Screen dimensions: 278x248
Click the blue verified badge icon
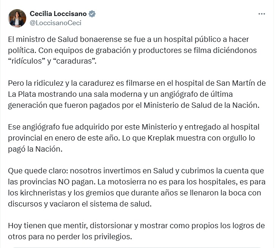(x=92, y=14)
